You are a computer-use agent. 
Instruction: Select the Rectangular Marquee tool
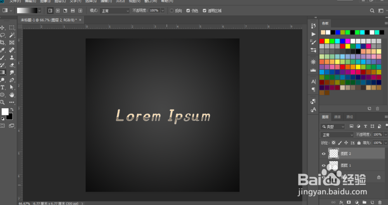[12, 27]
